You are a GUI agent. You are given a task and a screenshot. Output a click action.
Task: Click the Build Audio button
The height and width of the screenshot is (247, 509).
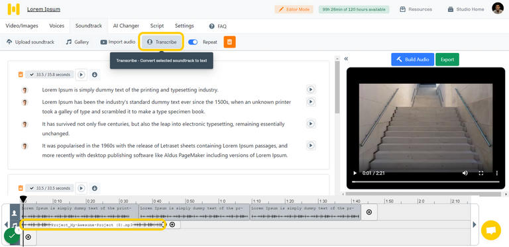413,60
